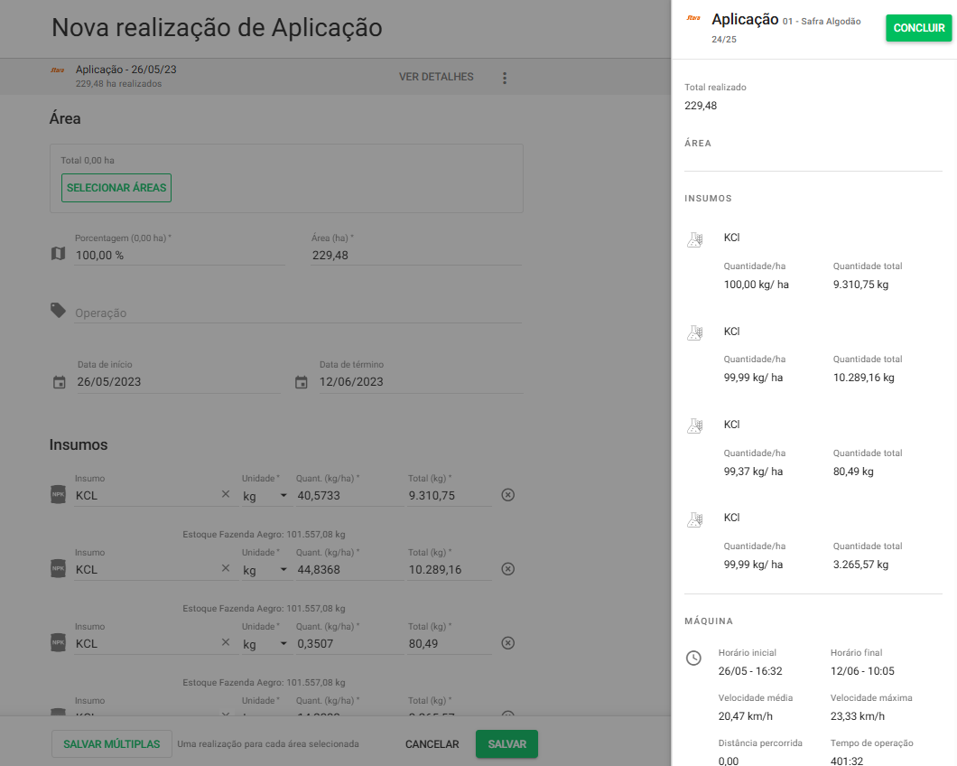This screenshot has height=766, width=957.
Task: Open the three-dot options menu
Action: [x=505, y=78]
